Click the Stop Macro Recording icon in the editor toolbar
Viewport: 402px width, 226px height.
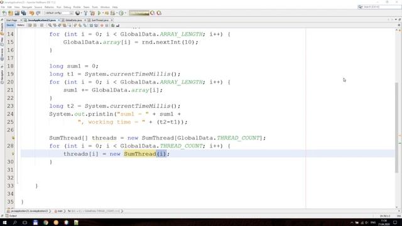107,25
